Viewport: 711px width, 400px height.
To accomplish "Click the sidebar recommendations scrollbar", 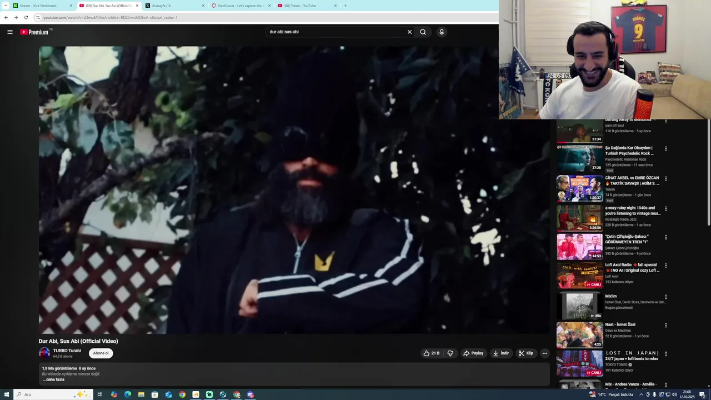I will tap(708, 172).
